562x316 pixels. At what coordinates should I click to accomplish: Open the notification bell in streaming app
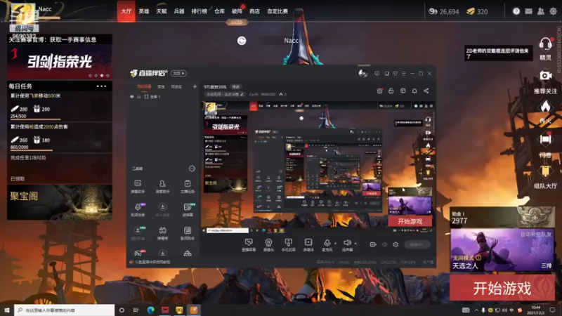[414, 91]
